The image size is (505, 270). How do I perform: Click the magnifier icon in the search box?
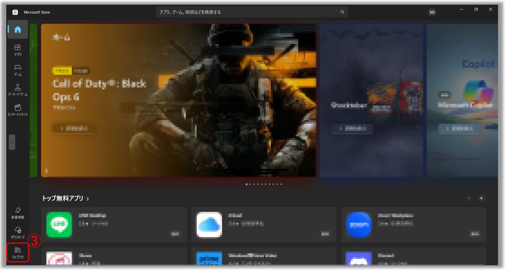pos(342,12)
